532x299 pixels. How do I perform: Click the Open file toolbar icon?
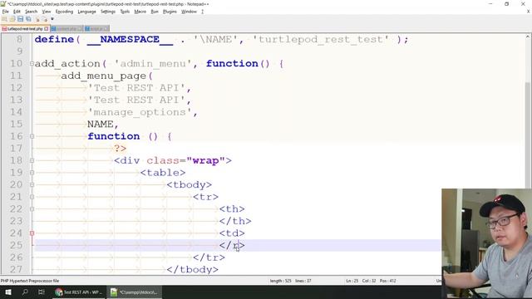pyautogui.click(x=12, y=19)
